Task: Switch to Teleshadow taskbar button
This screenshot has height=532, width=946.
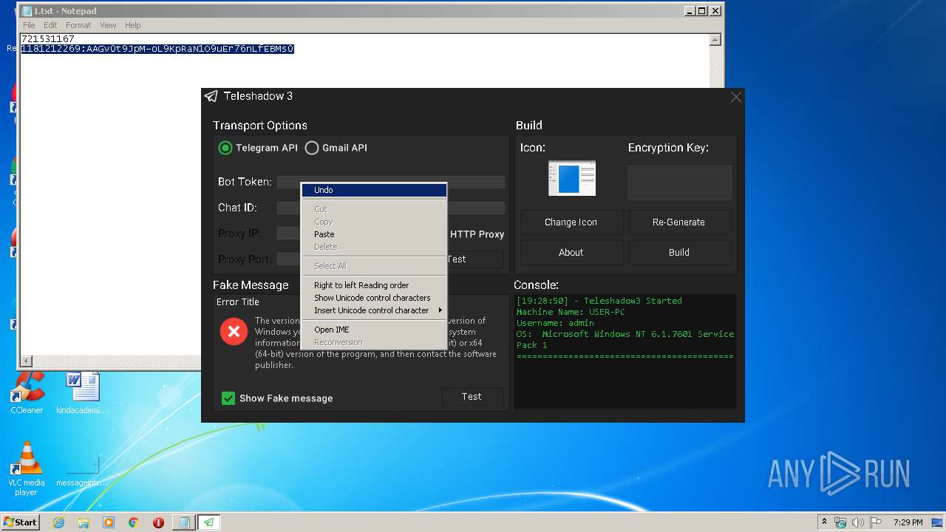Action: click(x=209, y=522)
